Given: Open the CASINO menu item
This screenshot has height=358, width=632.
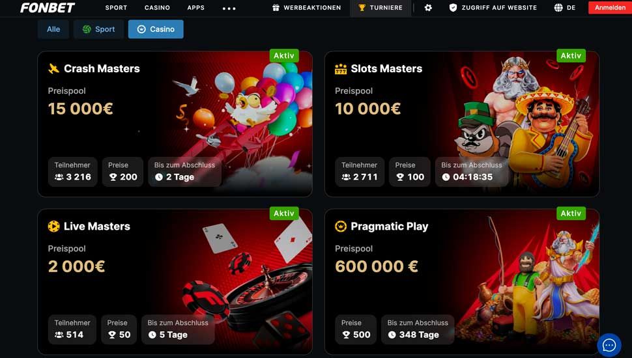Looking at the screenshot, I should click(x=157, y=8).
